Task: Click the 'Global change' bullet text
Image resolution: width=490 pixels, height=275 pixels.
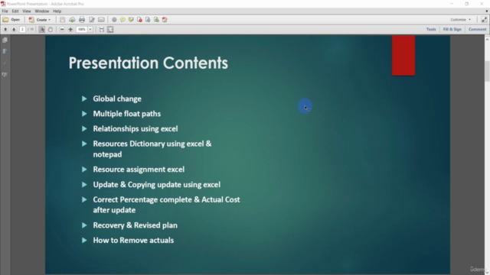Action: pos(117,99)
